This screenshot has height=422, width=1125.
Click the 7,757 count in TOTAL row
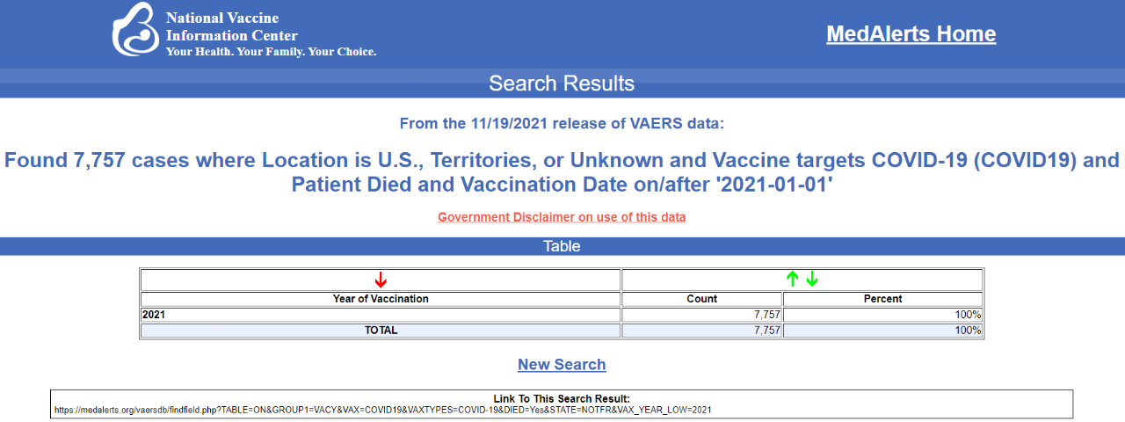(x=766, y=331)
